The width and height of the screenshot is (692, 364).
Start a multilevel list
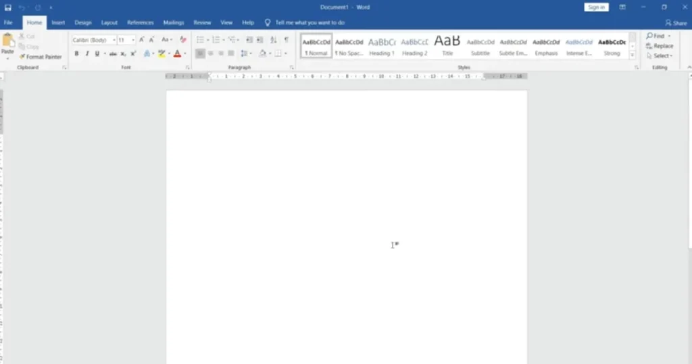(232, 40)
